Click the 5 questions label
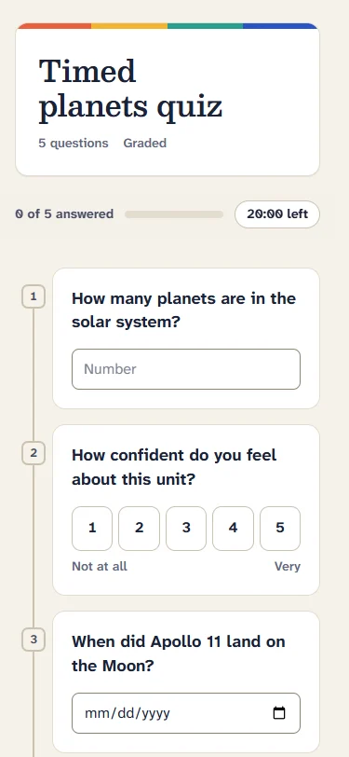 pos(74,144)
